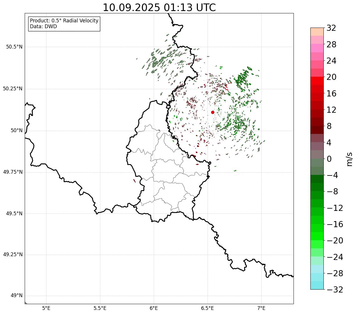The width and height of the screenshot is (356, 314).
Task: Click the colorbar tick label 4
Action: click(x=329, y=142)
